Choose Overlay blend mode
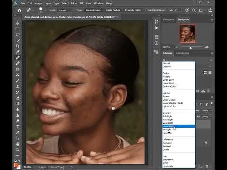Viewport: 227px width, 170px height. (x=179, y=113)
